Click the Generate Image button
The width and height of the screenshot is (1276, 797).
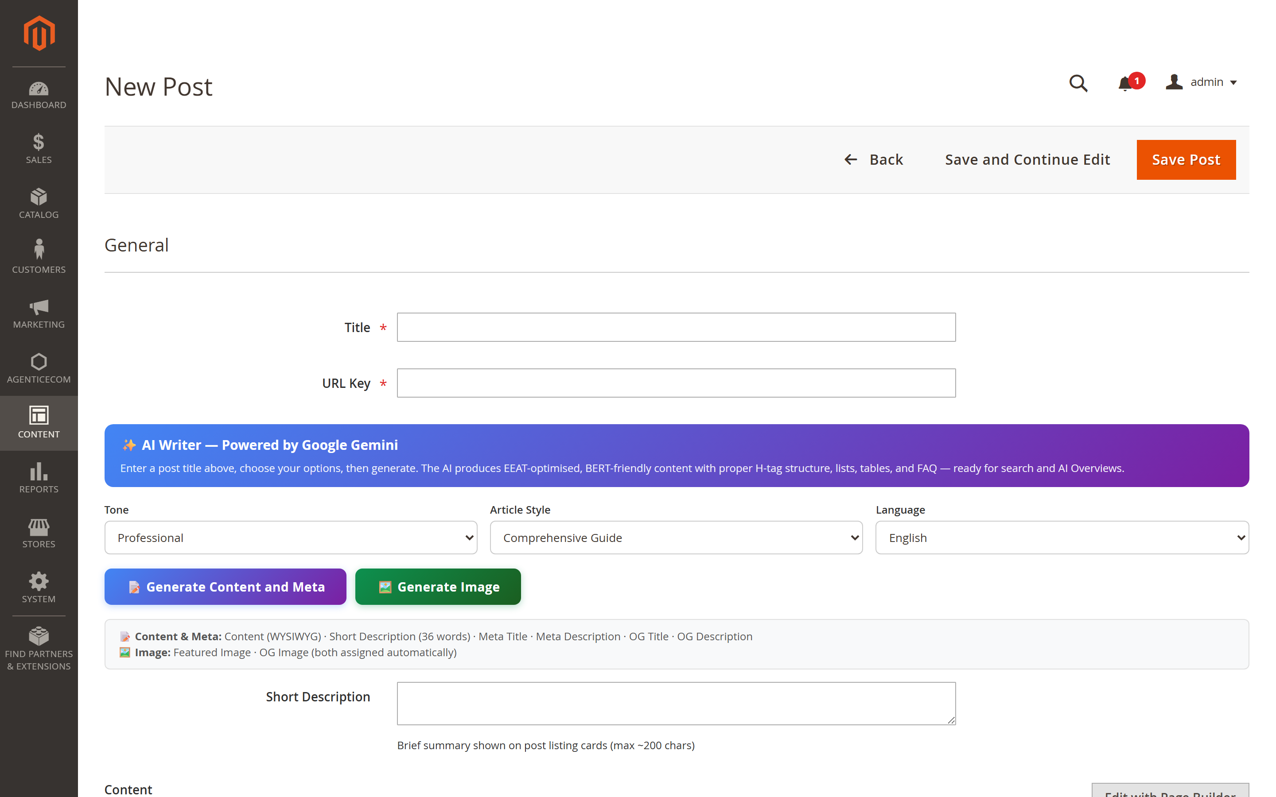tap(438, 587)
